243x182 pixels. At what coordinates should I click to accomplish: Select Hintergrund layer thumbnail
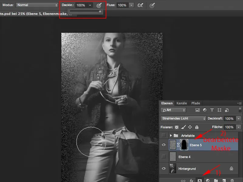pos(173,168)
